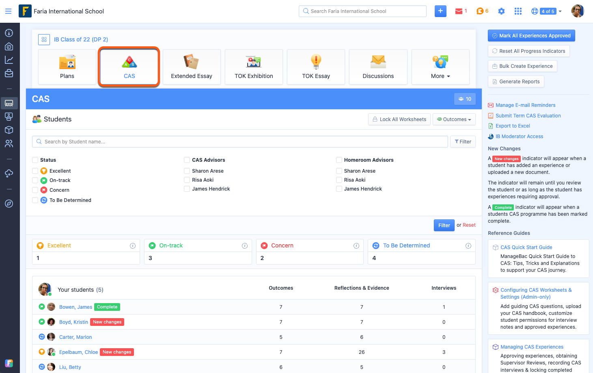Image resolution: width=593 pixels, height=373 pixels.
Task: Open the TOK Essay tab
Action: pyautogui.click(x=316, y=67)
